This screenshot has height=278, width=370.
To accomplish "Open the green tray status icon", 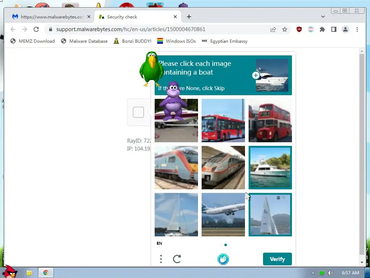I will coord(322,273).
